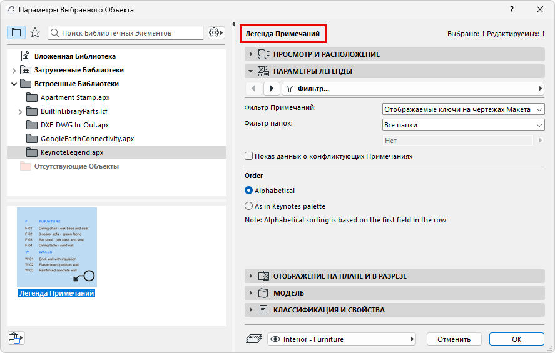Show favorites with the star icon
555x353 pixels.
click(x=35, y=32)
